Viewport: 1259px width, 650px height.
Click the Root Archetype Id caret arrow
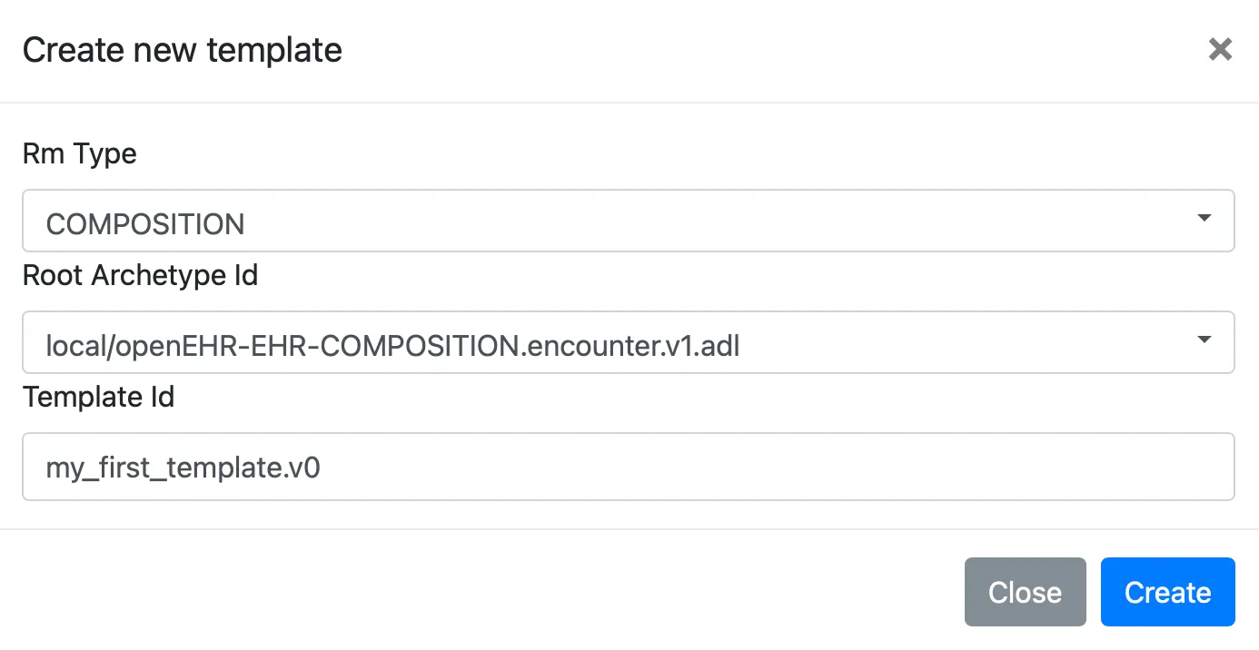pos(1204,340)
